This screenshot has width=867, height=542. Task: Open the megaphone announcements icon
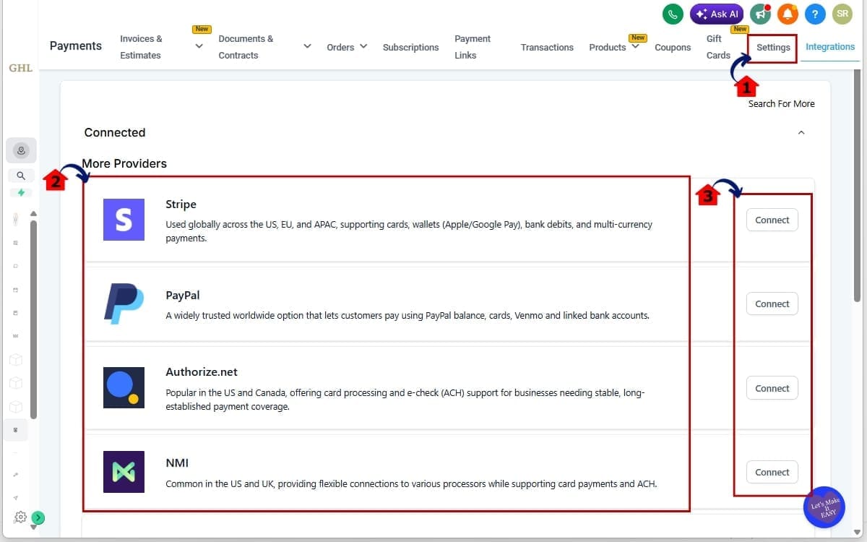(760, 14)
